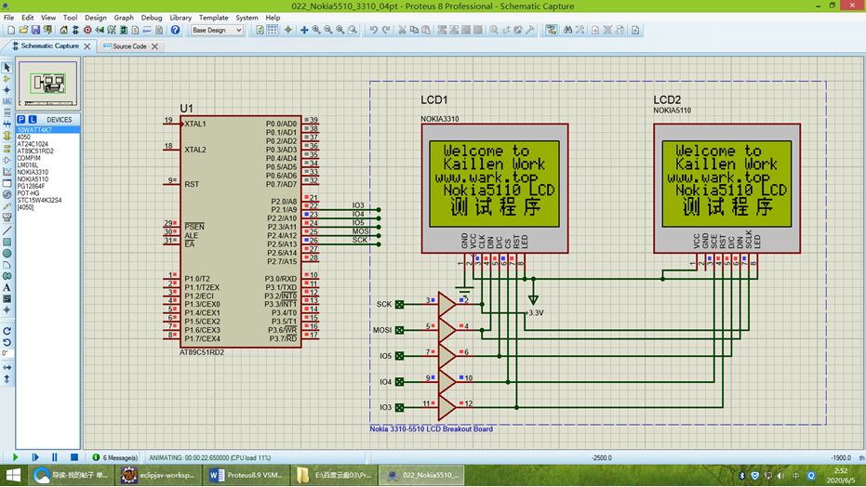
Task: Select Wire Label LBL tool
Action: click(7, 101)
